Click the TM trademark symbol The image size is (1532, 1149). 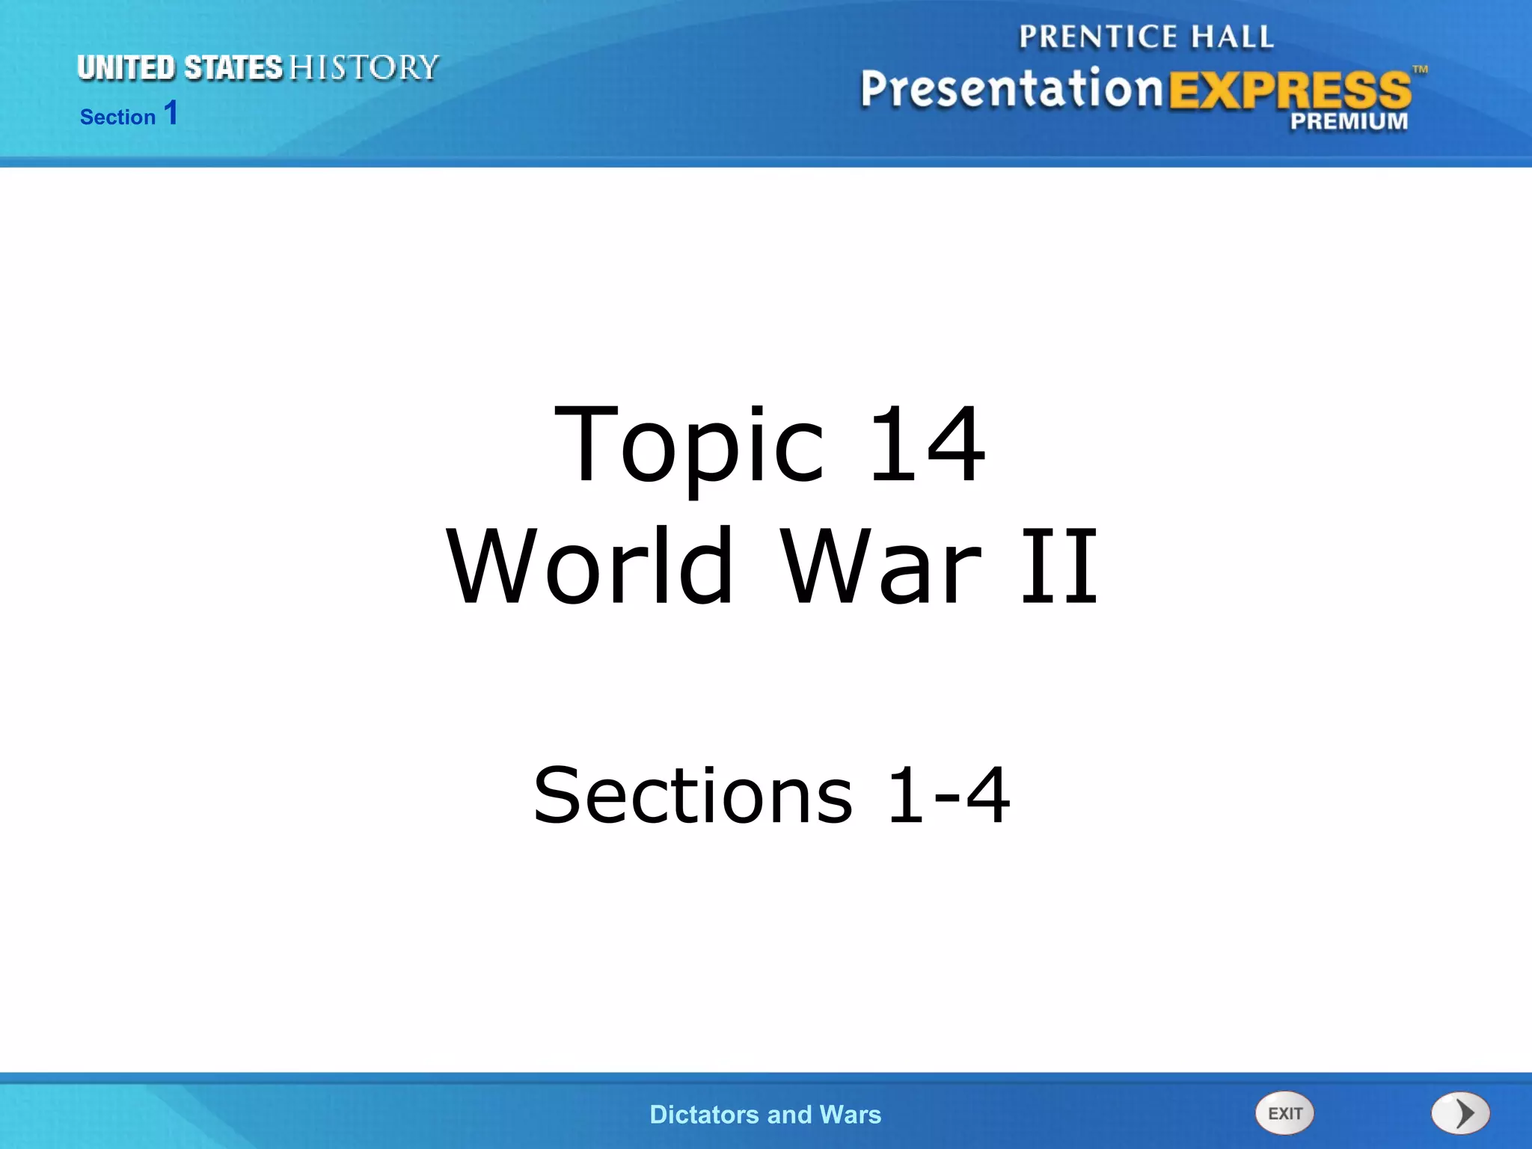1420,70
